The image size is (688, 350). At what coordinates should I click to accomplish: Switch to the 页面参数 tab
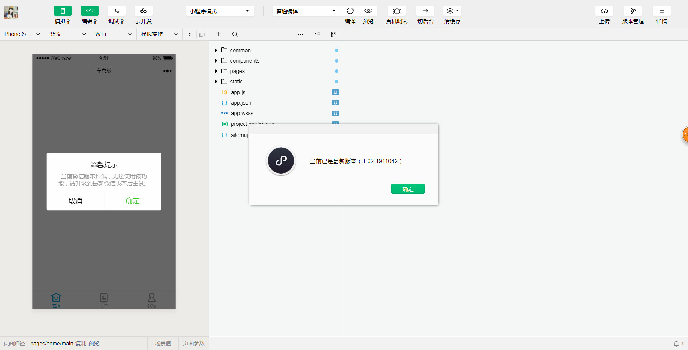click(x=194, y=344)
